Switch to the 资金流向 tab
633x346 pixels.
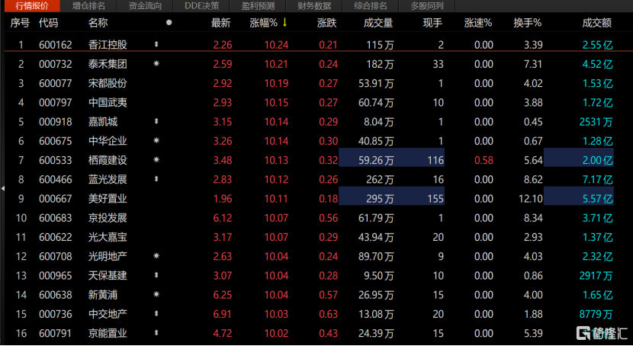[x=145, y=6]
